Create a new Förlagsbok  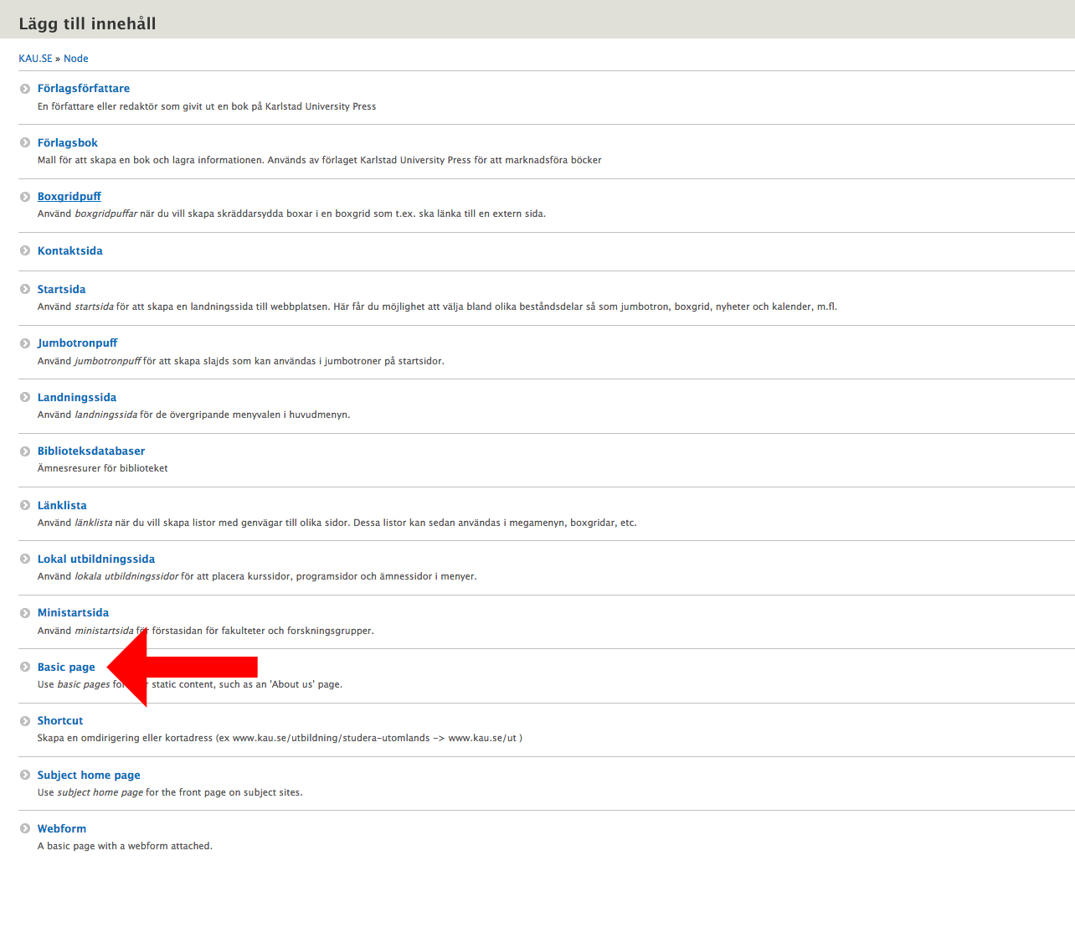[68, 142]
